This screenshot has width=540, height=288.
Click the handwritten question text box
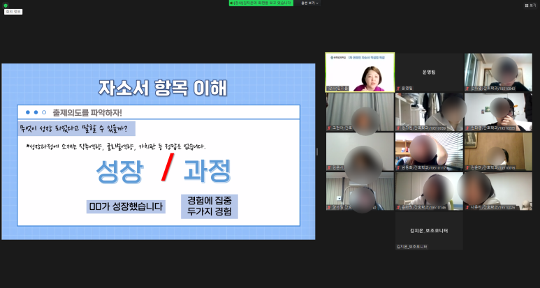(x=77, y=128)
